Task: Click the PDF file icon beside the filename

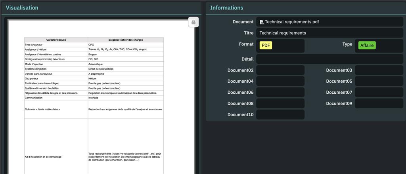Action: coord(262,22)
